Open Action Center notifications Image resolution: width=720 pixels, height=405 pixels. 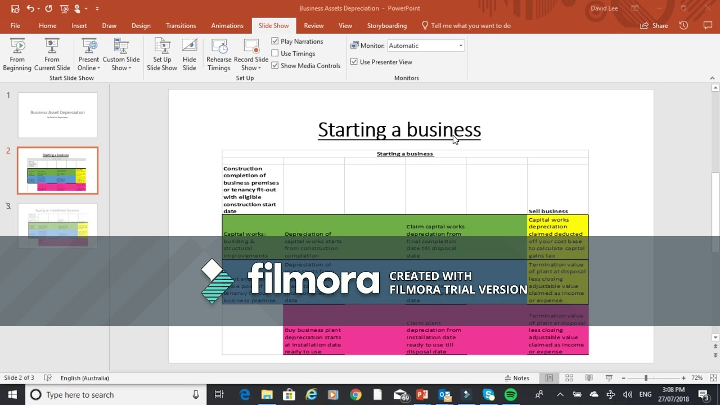click(703, 395)
